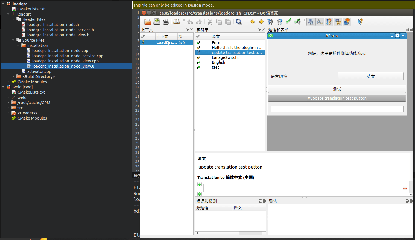This screenshot has width=415, height=240.
Task: Toggle done status of 'Form' string
Action: point(198,43)
